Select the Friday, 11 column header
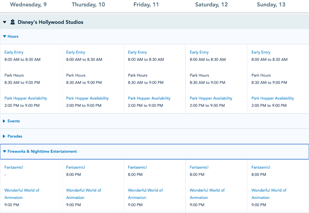This screenshot has width=309, height=213. coord(146,4)
